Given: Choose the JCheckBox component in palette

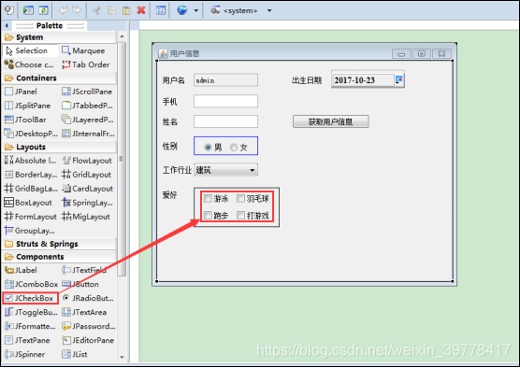Looking at the screenshot, I should (30, 298).
